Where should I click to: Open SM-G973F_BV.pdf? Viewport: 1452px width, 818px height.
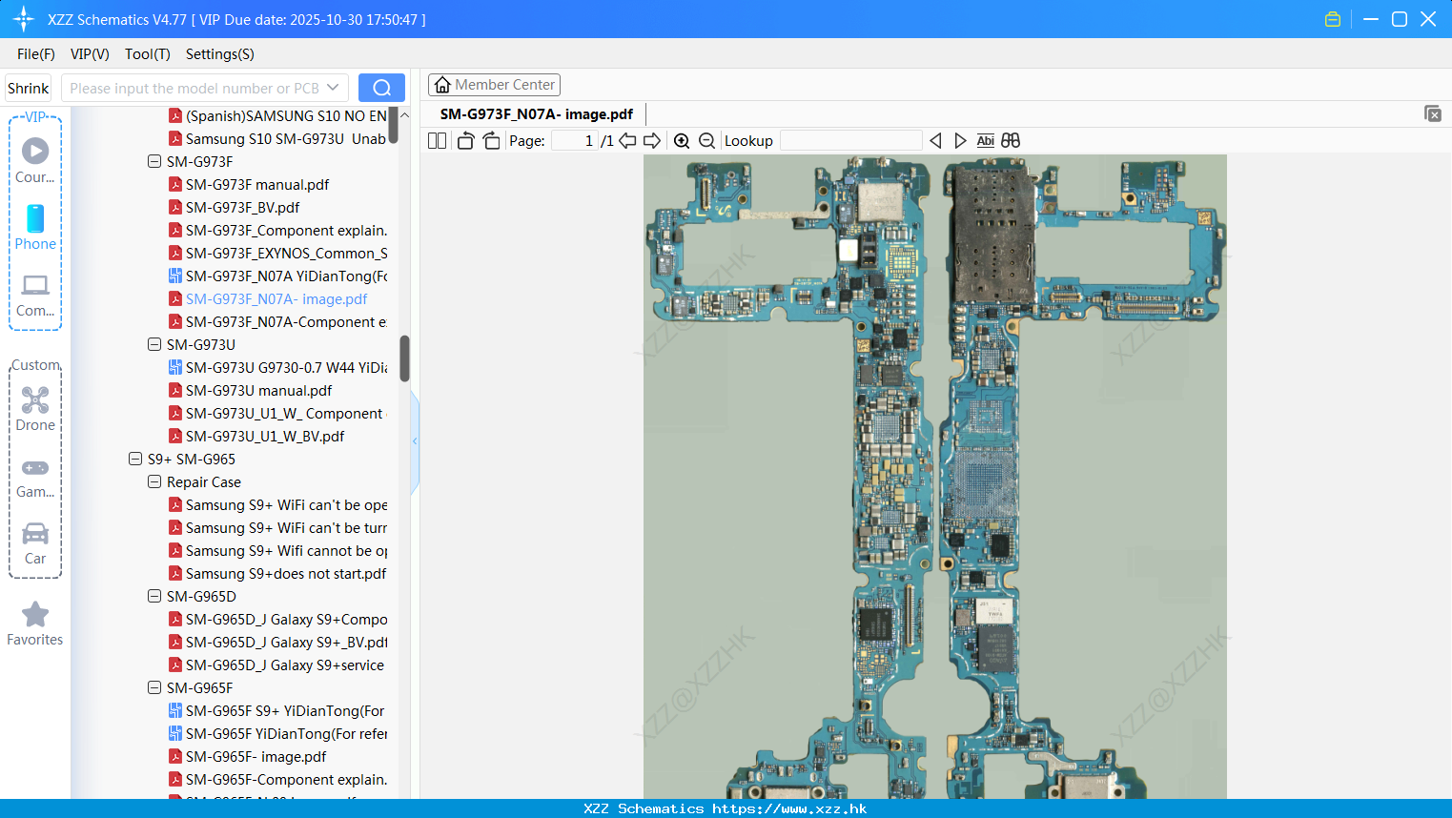tap(242, 207)
